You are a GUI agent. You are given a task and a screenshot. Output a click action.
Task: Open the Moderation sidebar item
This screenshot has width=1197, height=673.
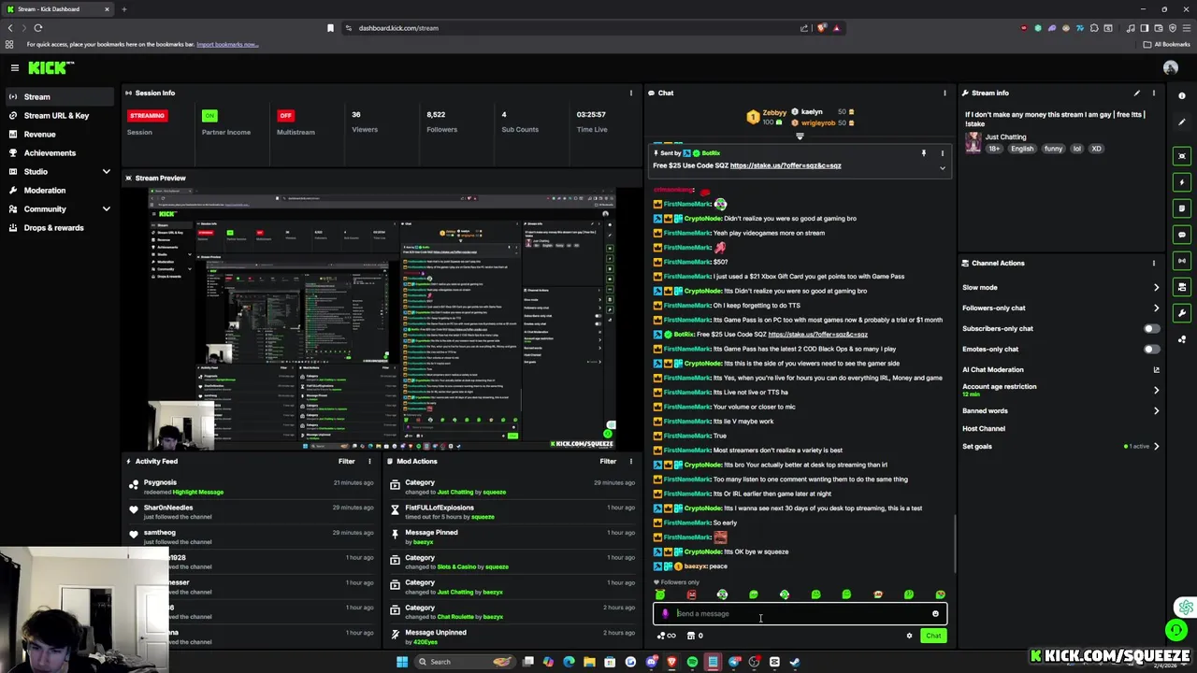(x=61, y=190)
